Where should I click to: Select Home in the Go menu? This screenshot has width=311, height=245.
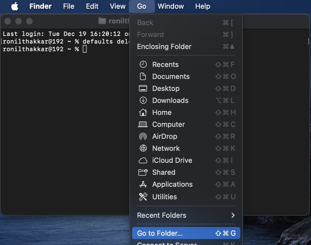(x=186, y=112)
